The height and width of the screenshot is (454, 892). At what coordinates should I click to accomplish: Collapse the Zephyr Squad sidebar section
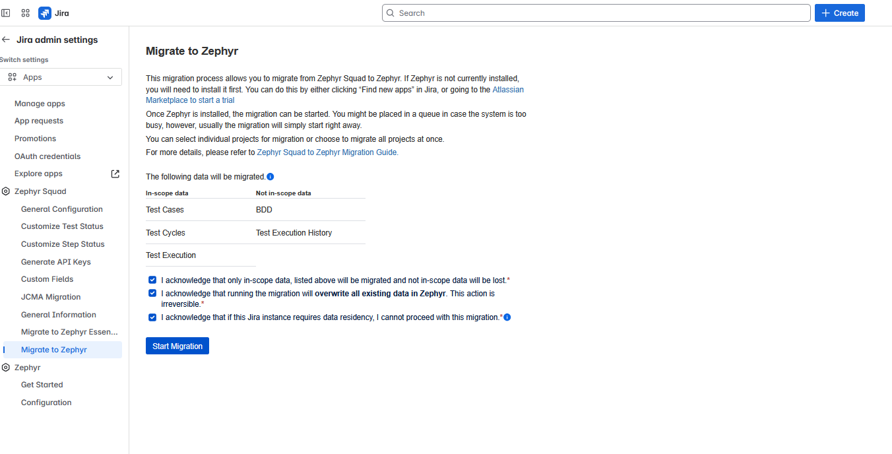40,191
